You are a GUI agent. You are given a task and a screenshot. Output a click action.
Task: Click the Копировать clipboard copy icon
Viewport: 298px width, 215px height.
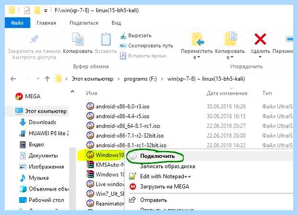pyautogui.click(x=78, y=39)
